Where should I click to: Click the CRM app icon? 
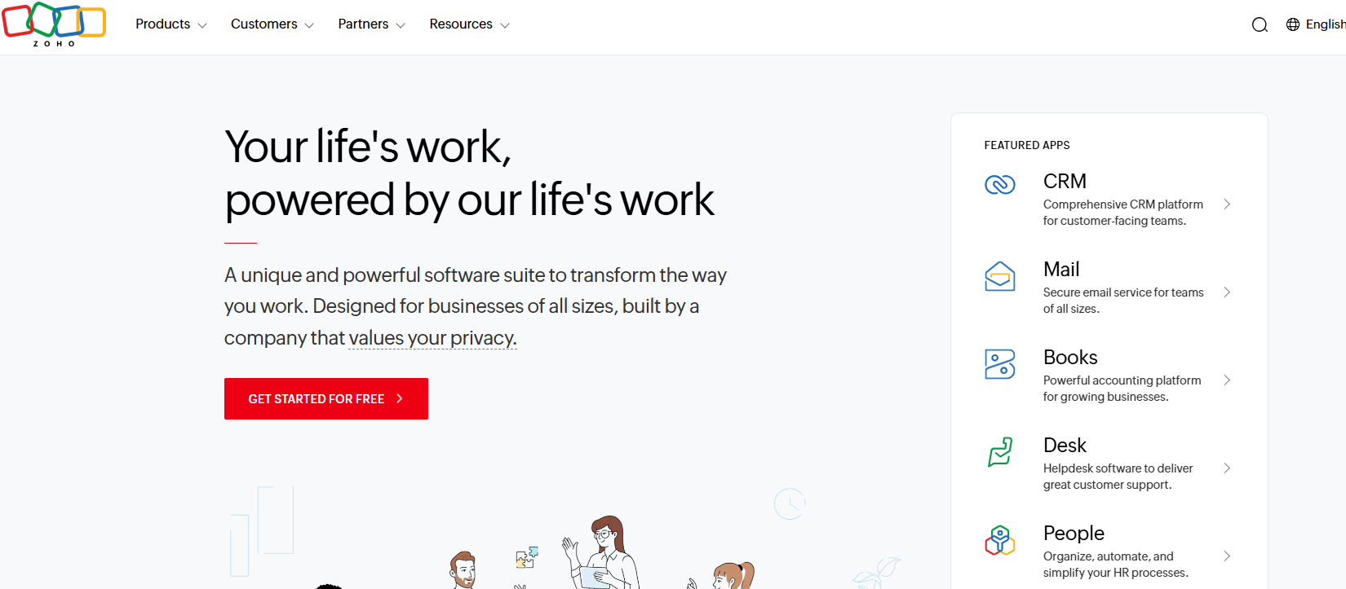[1000, 185]
